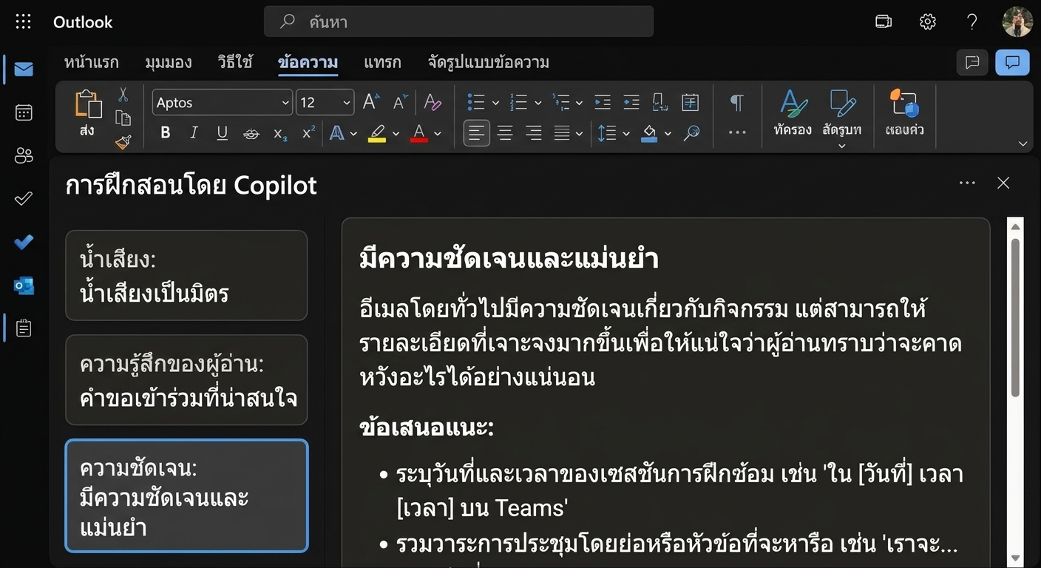Toggle italic formatting
The image size is (1041, 568).
[x=194, y=133]
